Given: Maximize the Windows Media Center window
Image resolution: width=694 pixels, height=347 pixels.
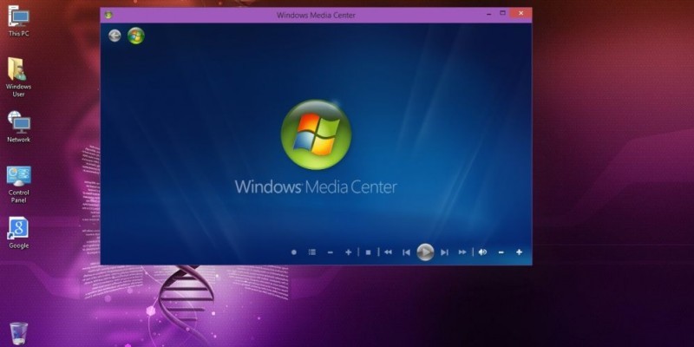Looking at the screenshot, I should [503, 13].
